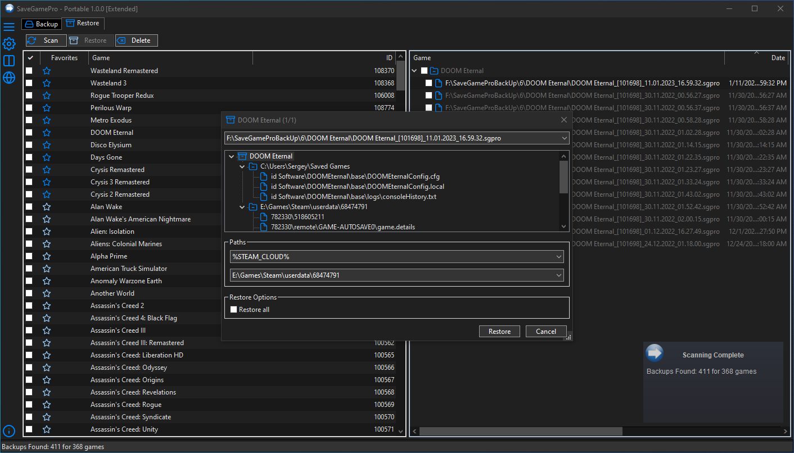The image size is (794, 453).
Task: Click the info icon at bottom left
Action: [x=9, y=431]
